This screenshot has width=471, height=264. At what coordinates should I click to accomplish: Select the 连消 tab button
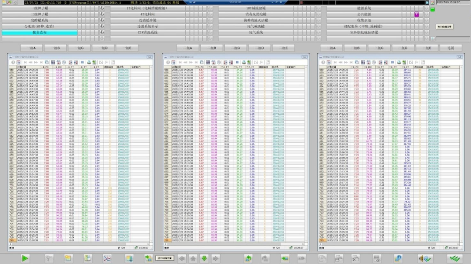point(451,48)
